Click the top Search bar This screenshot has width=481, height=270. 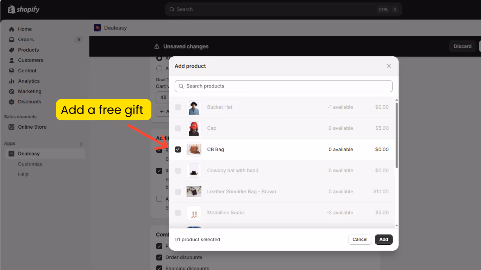[x=283, y=9]
